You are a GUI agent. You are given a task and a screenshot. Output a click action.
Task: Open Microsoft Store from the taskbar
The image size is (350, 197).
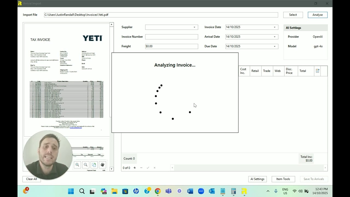point(125,191)
